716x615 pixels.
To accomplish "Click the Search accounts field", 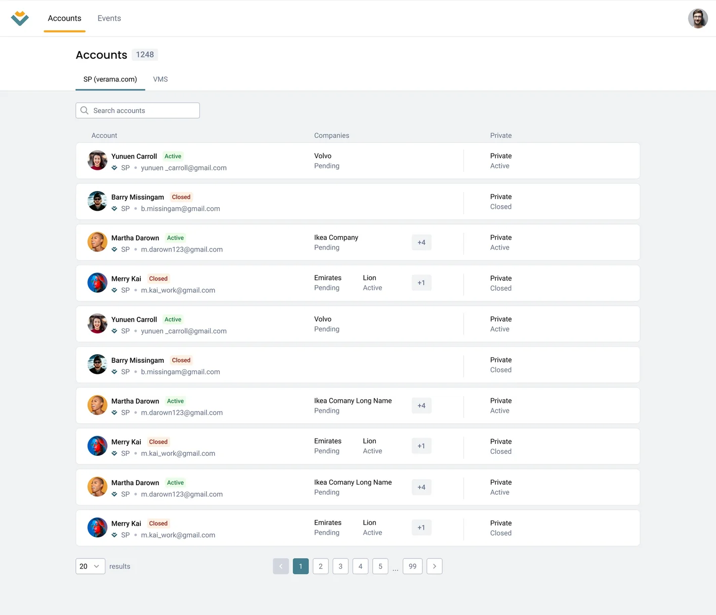I will (x=138, y=110).
